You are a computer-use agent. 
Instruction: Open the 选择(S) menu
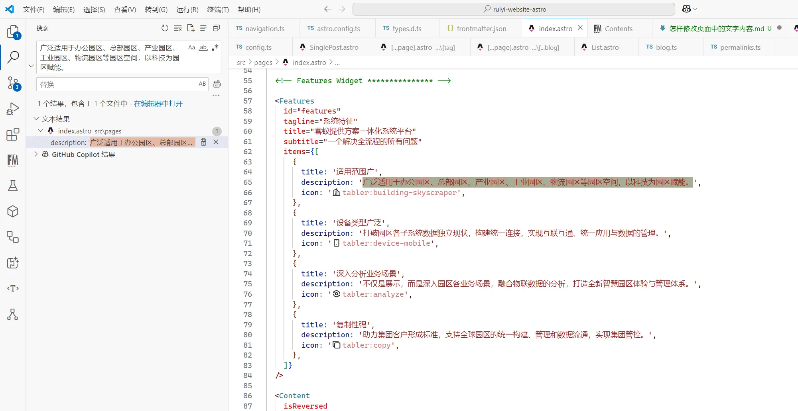pos(94,9)
